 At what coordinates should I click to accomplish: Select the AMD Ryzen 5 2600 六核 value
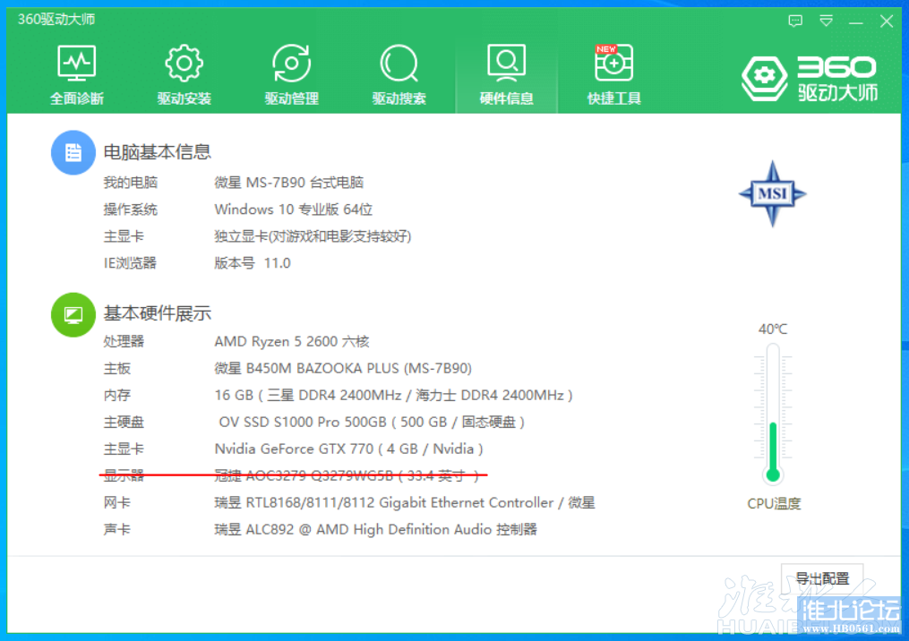(x=292, y=341)
